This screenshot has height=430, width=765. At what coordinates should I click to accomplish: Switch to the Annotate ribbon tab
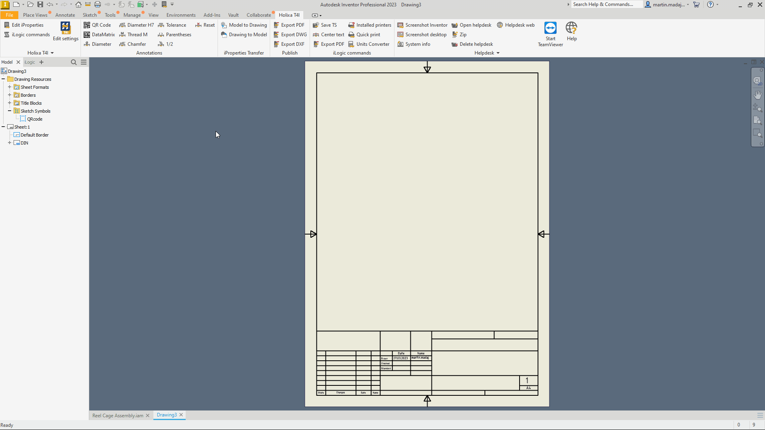pyautogui.click(x=65, y=15)
